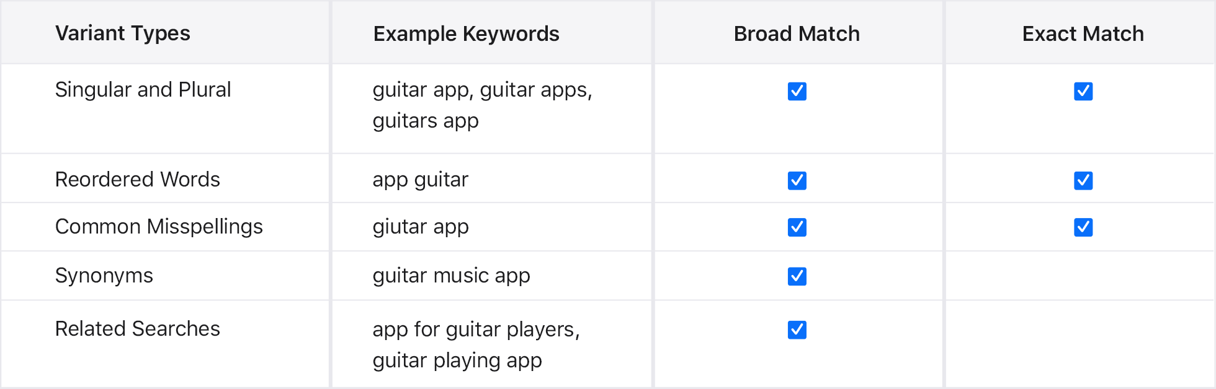The image size is (1216, 389).
Task: Select the Reordered Words row label
Action: 137,180
